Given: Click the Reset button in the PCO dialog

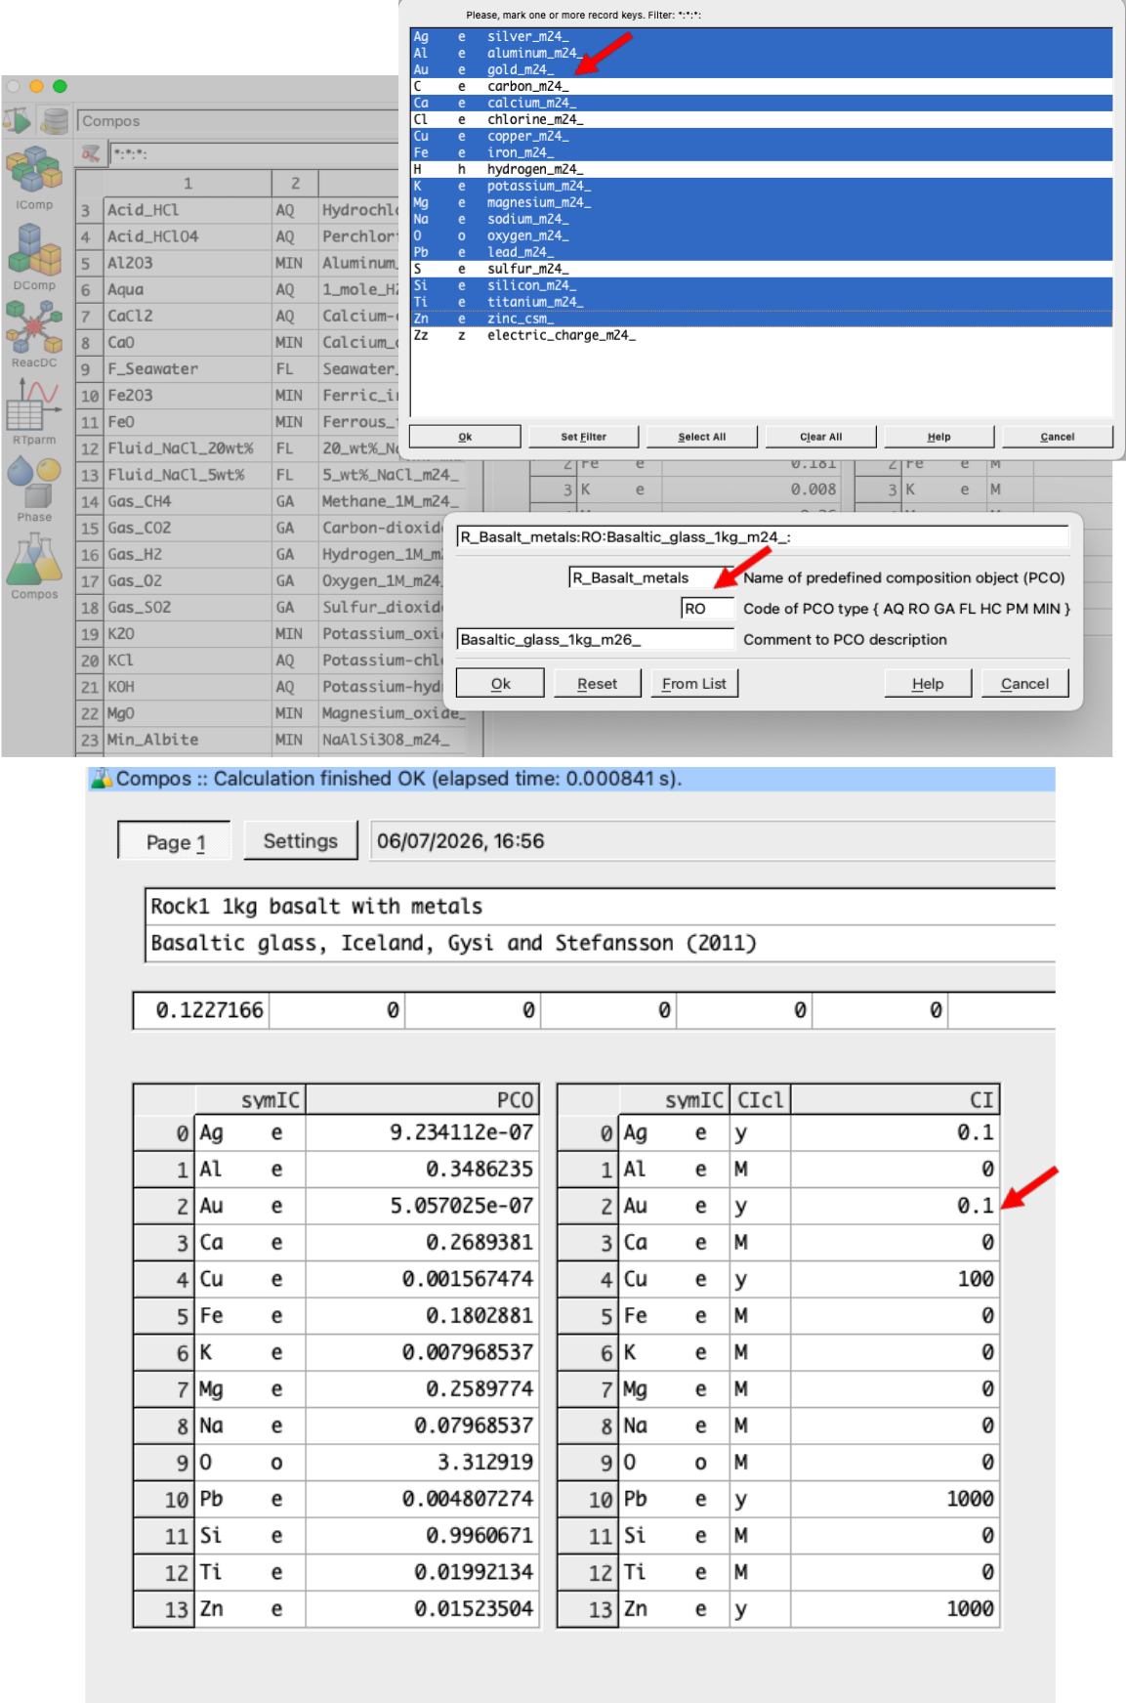Looking at the screenshot, I should [597, 684].
